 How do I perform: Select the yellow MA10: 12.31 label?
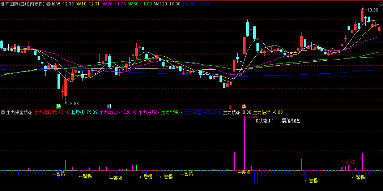tap(88, 4)
